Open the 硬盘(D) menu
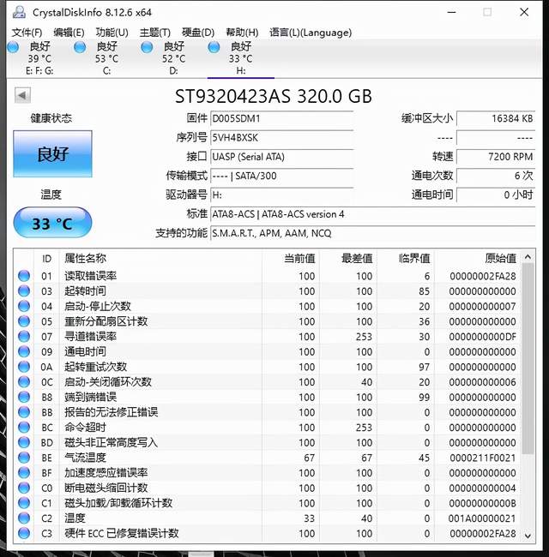549x557 pixels. [197, 33]
